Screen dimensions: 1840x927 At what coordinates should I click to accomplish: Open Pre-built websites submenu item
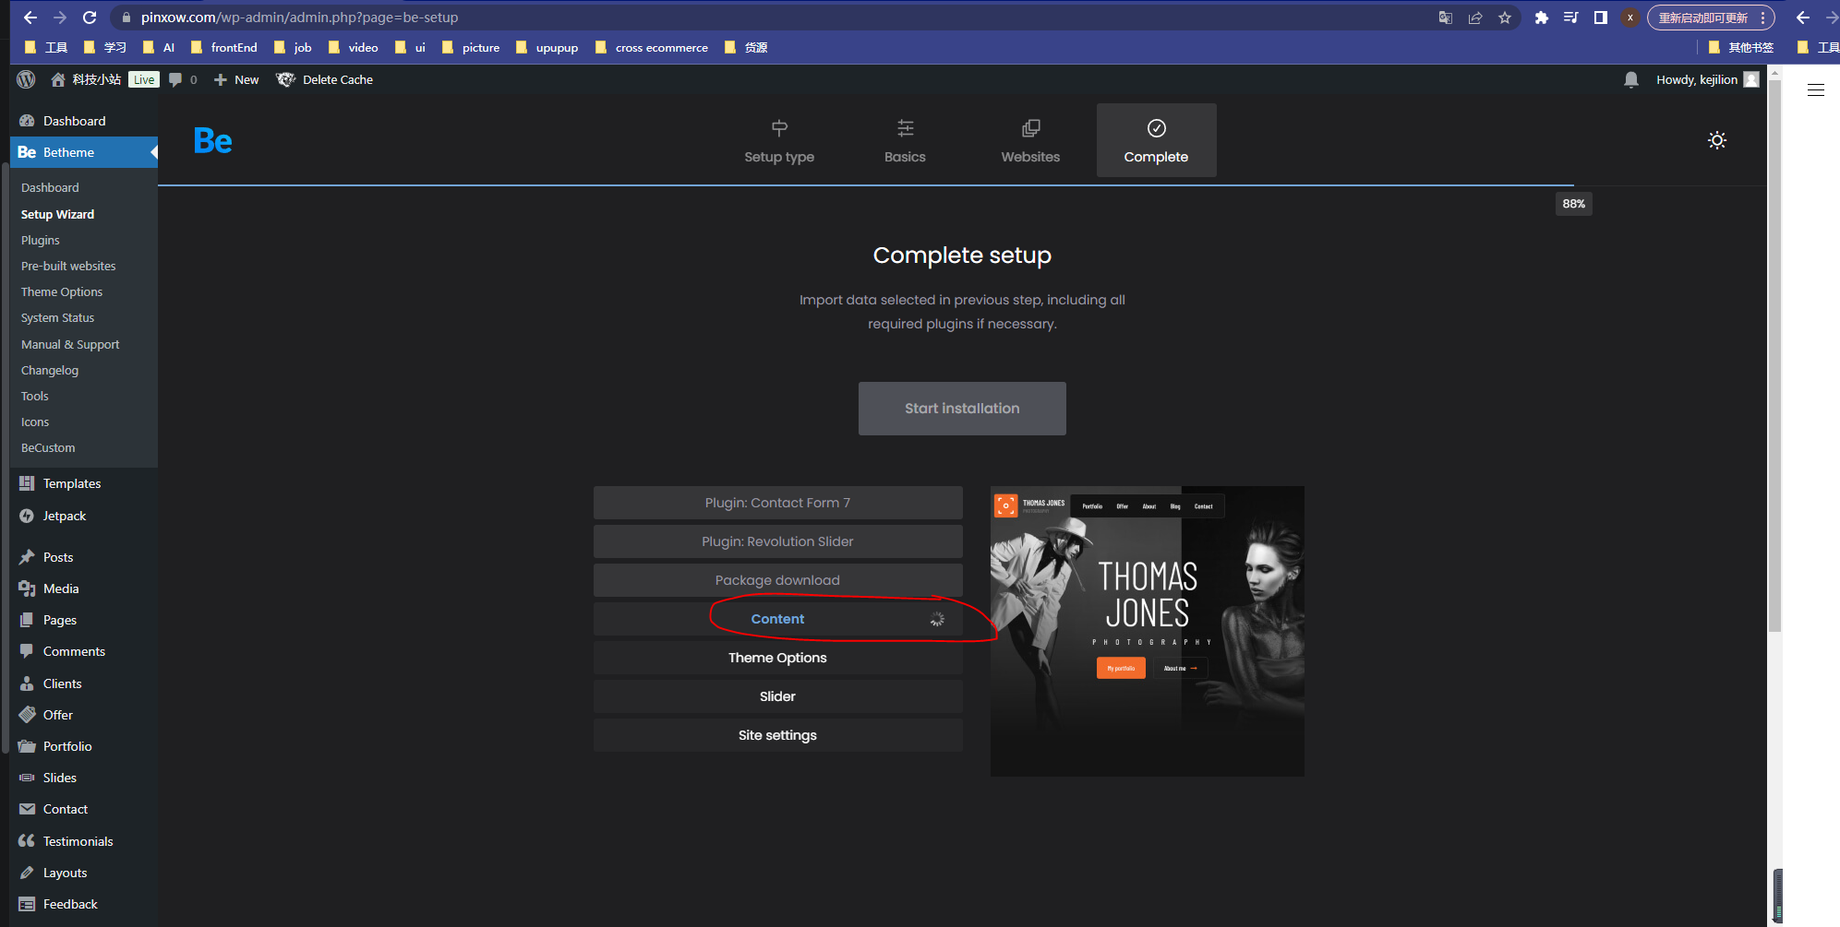(x=68, y=266)
